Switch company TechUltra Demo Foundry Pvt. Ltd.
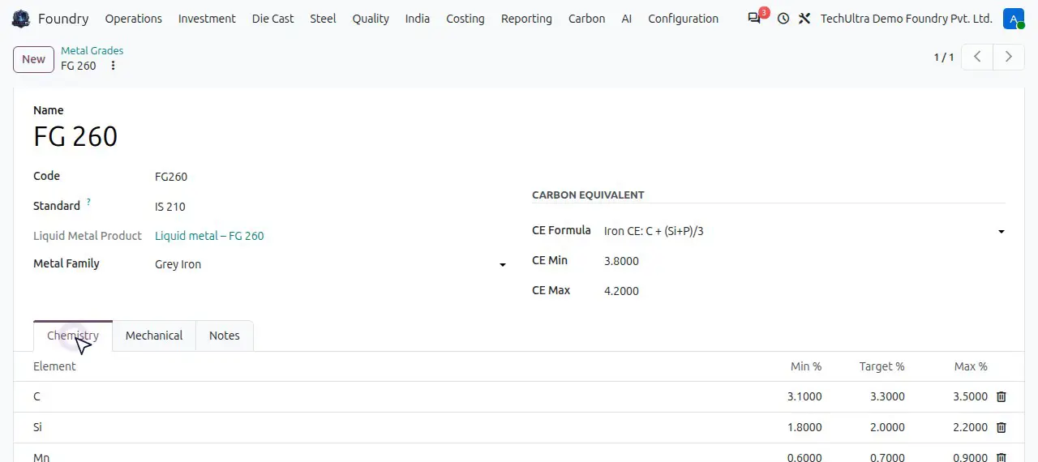The image size is (1038, 462). [x=907, y=19]
